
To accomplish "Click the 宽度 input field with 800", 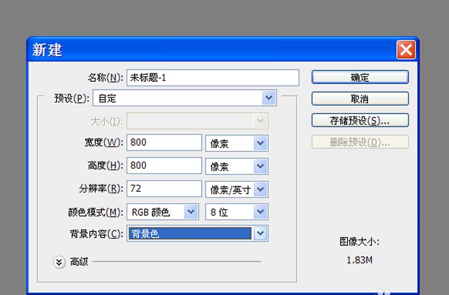I will click(x=164, y=142).
